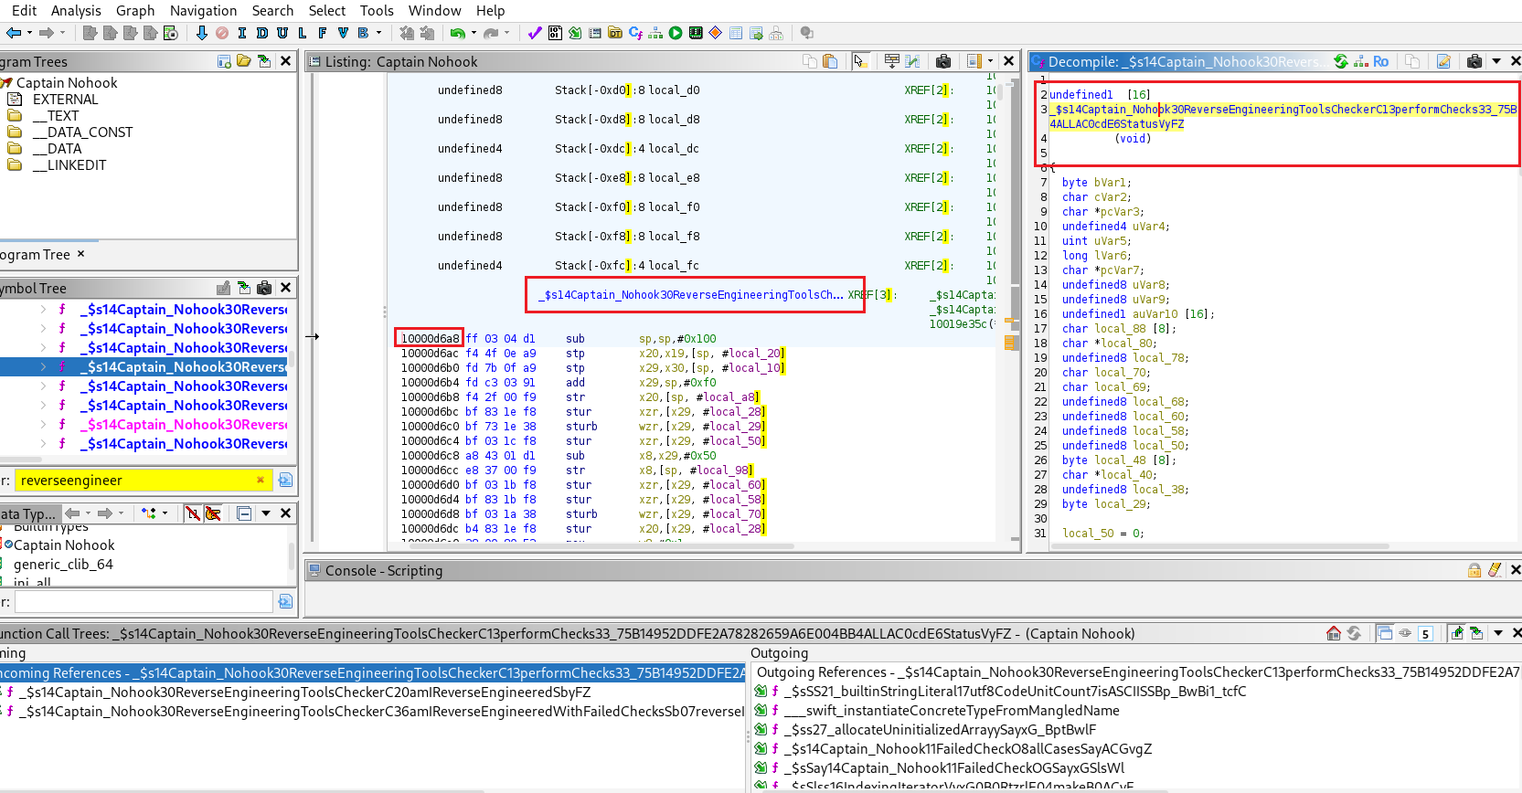Click the Create Function 'F' toolbar icon
Screen dimensions: 1522x793
[x=322, y=34]
